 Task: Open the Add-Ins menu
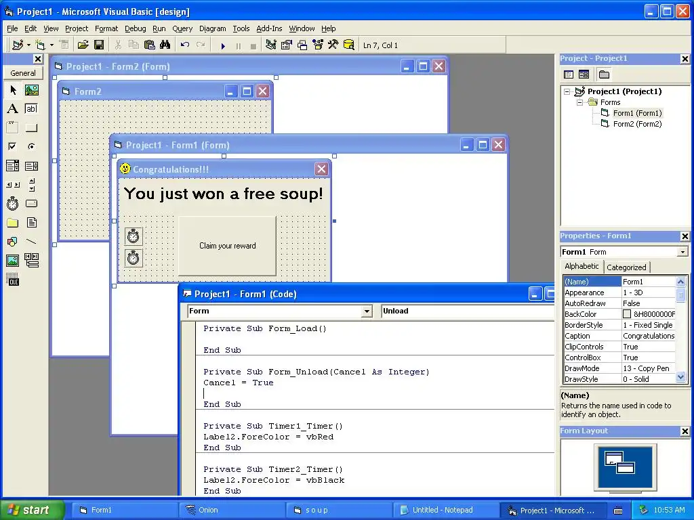pos(269,28)
